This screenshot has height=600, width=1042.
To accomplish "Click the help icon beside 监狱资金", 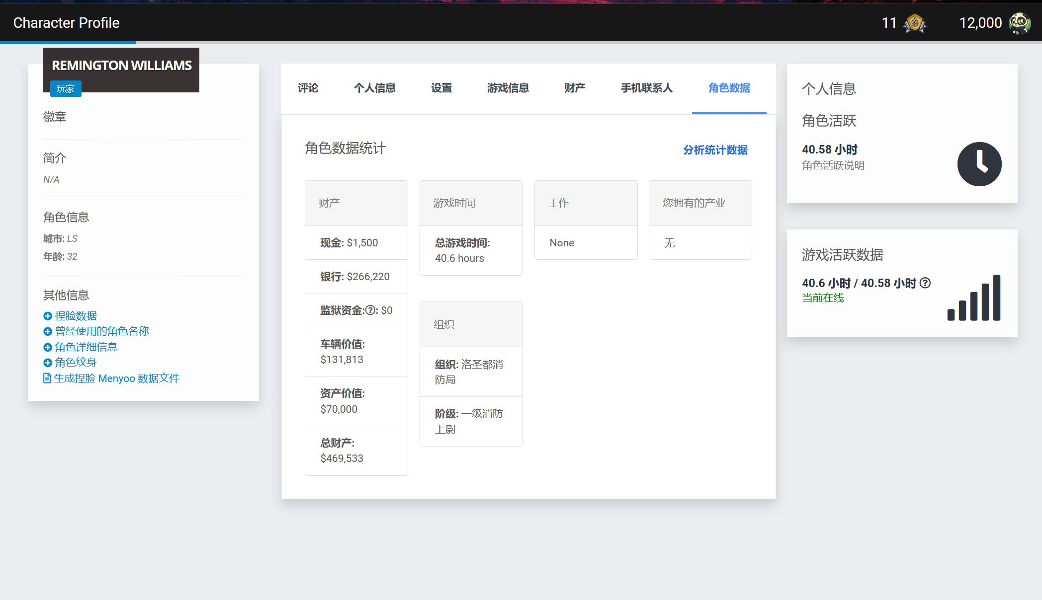I will [x=370, y=310].
